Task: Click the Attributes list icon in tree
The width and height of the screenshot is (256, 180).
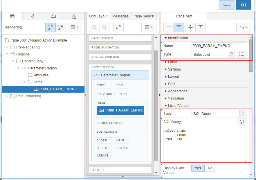Action: pos(30,75)
